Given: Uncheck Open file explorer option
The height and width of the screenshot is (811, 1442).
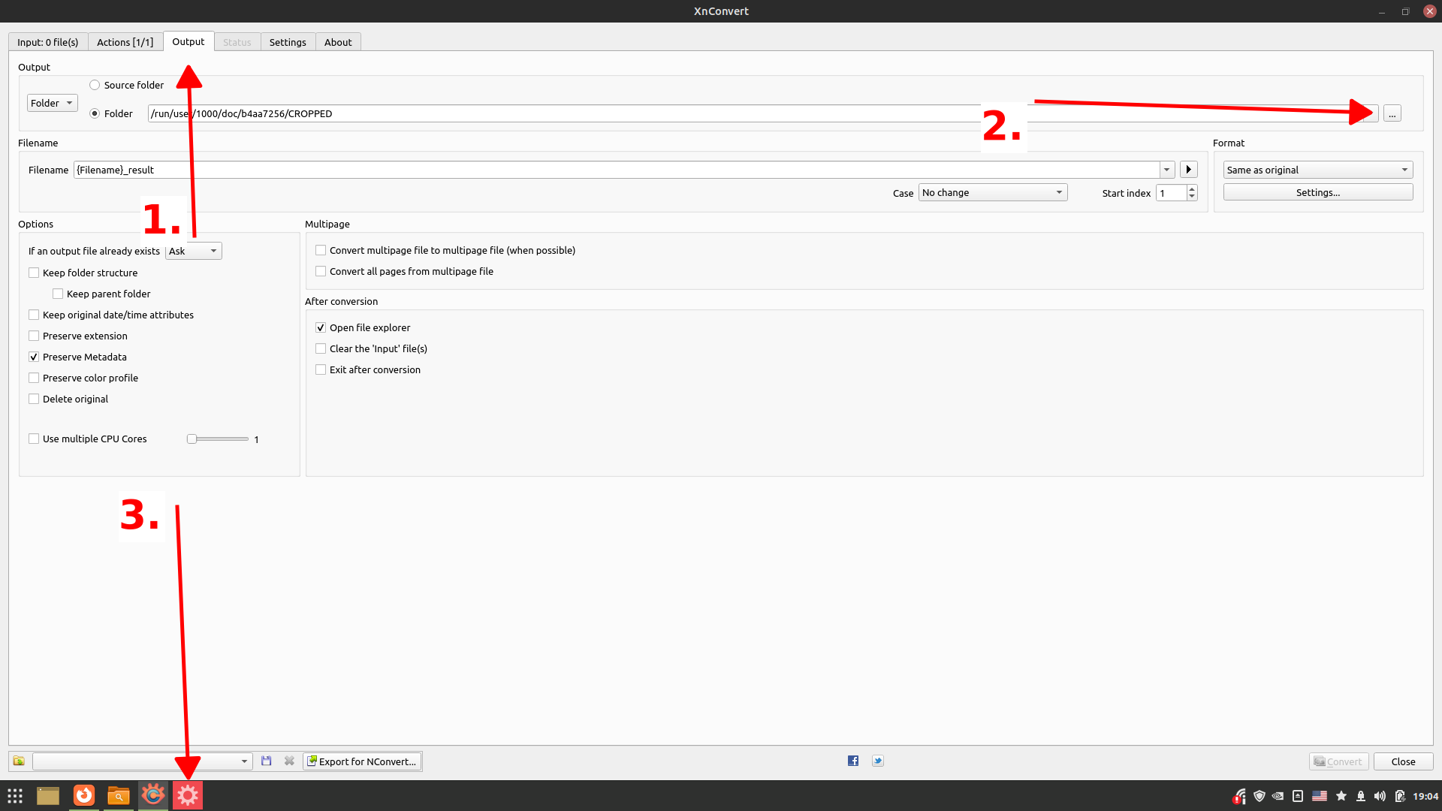Looking at the screenshot, I should [321, 327].
